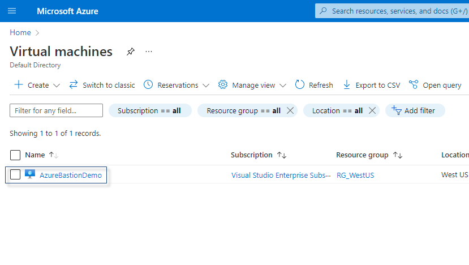Click the Add filter funnel icon
This screenshot has width=469, height=265.
coord(397,110)
